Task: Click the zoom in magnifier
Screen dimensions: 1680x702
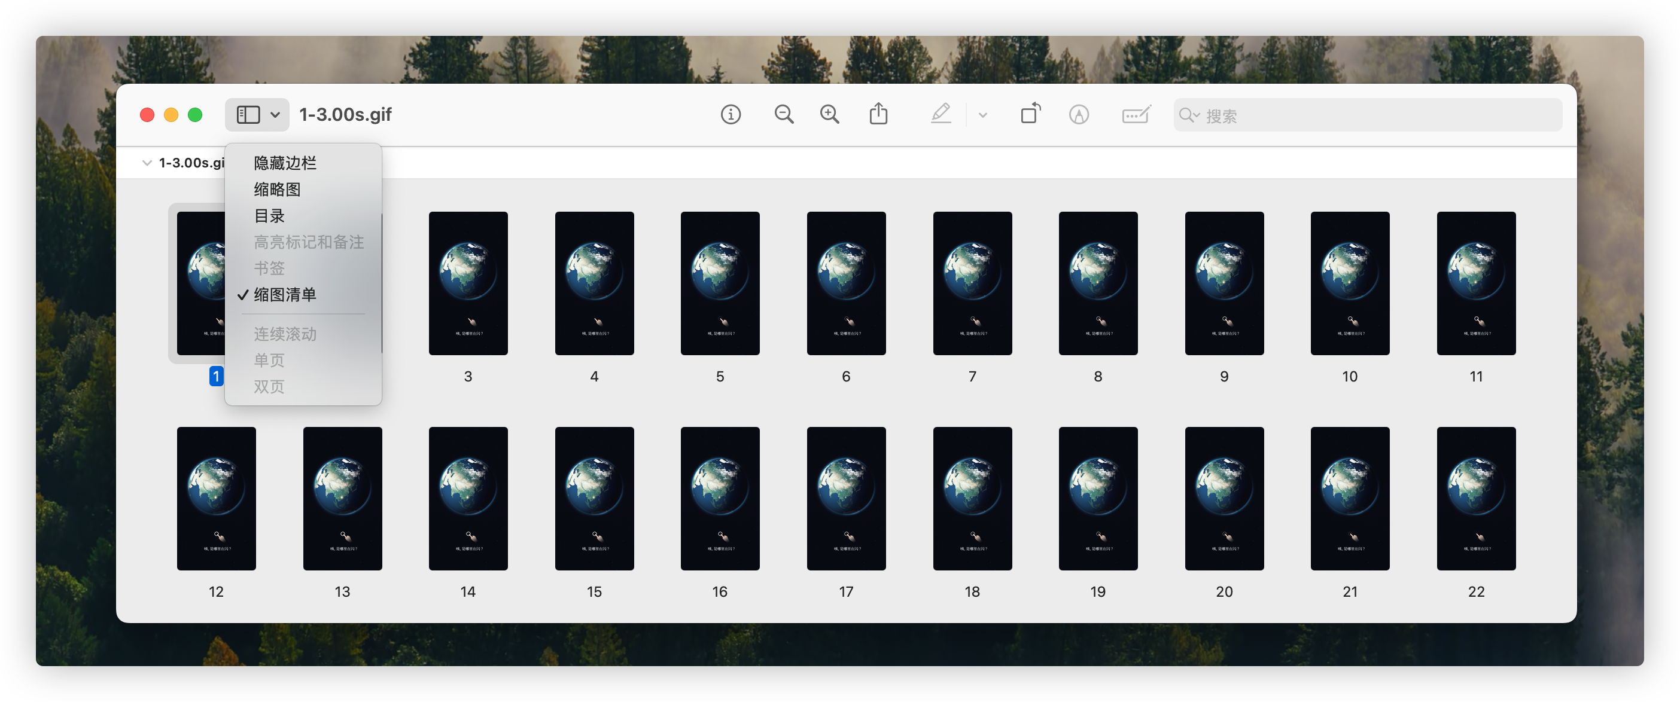Action: coord(830,115)
